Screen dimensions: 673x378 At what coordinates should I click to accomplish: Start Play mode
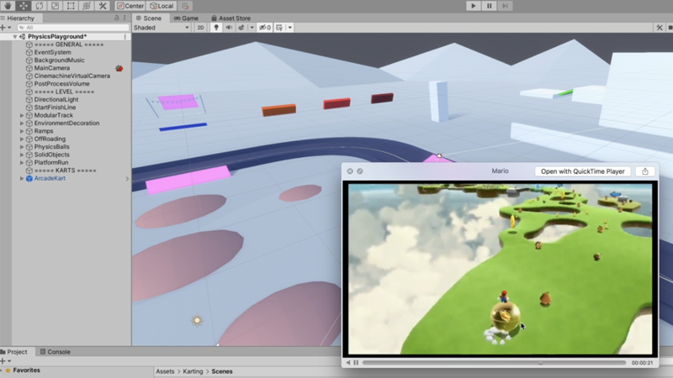(x=474, y=6)
